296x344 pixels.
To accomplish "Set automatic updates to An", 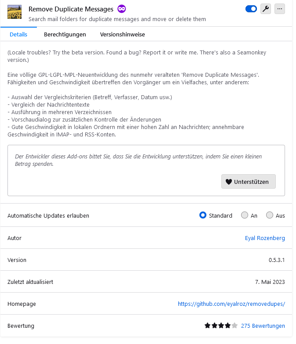I will [245, 215].
